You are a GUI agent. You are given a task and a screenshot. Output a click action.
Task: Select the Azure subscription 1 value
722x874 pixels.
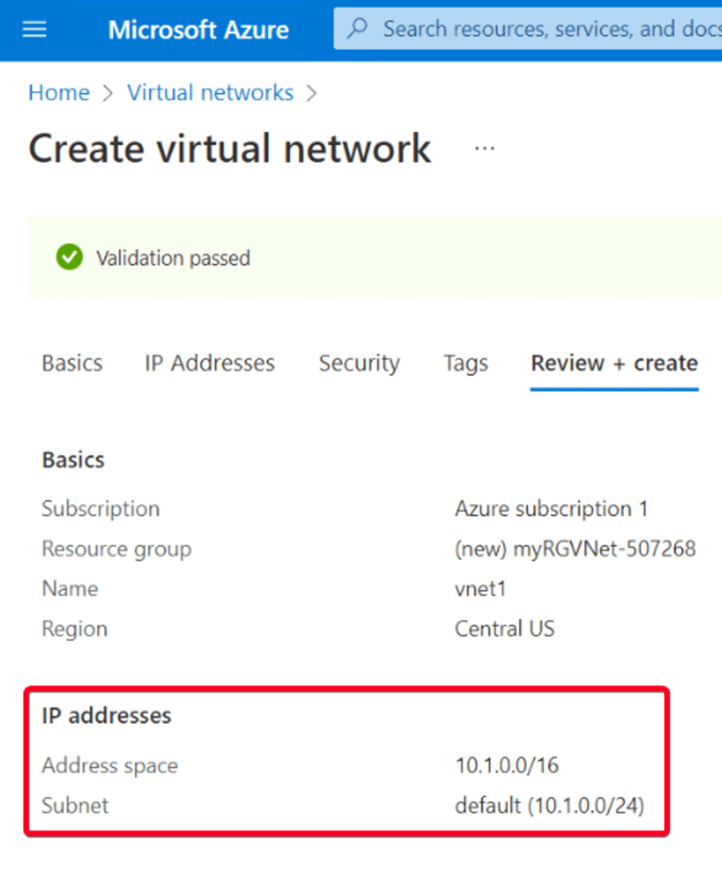(551, 509)
